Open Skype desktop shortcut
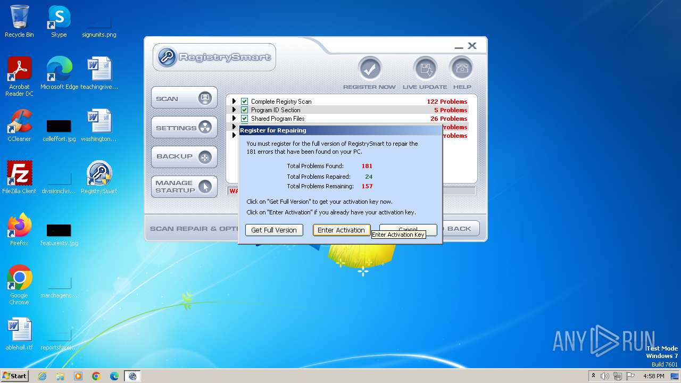Viewport: 681px width, 383px height. 59,22
